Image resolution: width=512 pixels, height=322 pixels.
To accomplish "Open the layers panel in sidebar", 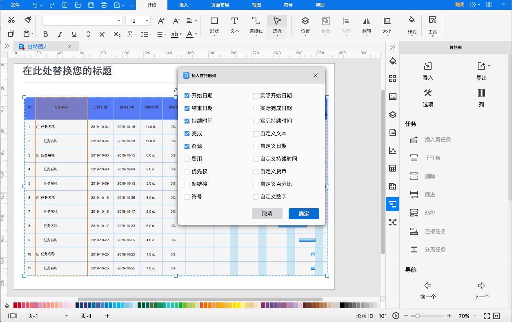I will [393, 115].
